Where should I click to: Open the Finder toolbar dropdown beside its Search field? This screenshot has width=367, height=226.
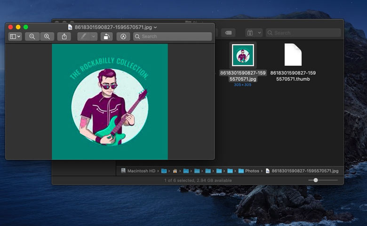click(254, 33)
